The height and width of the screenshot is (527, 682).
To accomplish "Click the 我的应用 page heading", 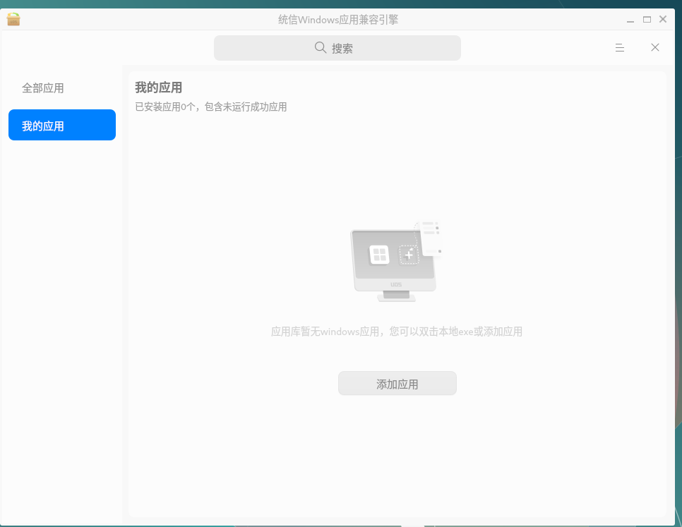I will pos(158,87).
